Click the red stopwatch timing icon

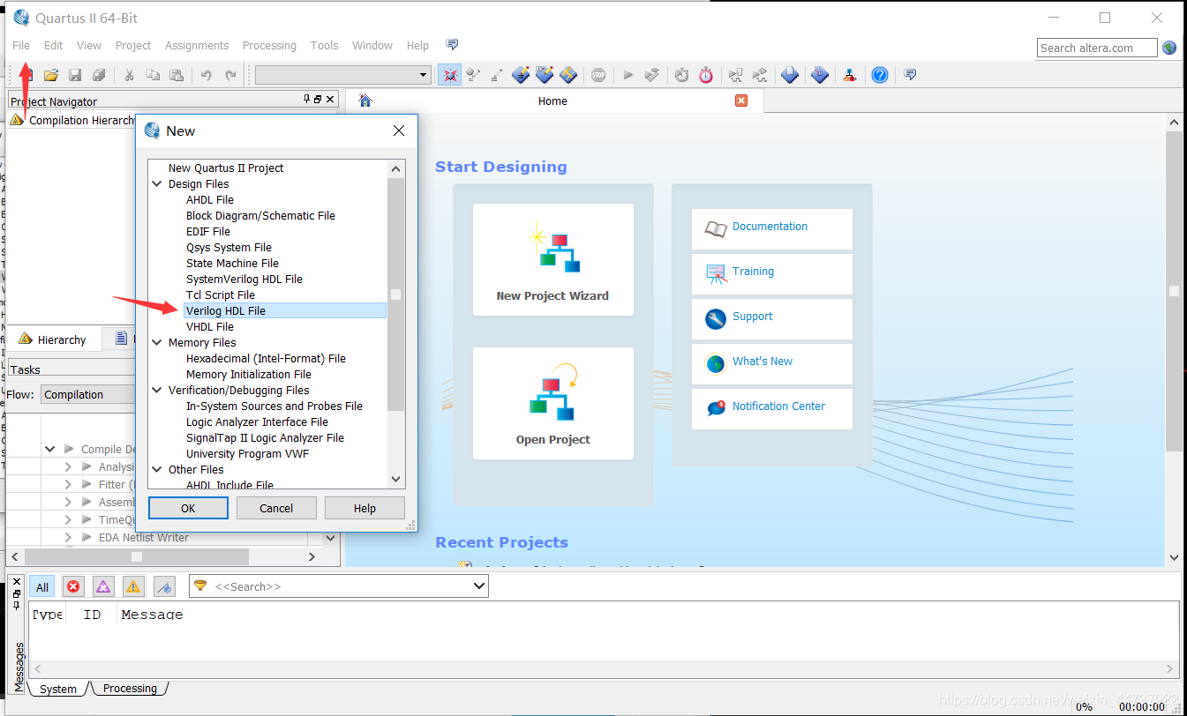pyautogui.click(x=706, y=75)
